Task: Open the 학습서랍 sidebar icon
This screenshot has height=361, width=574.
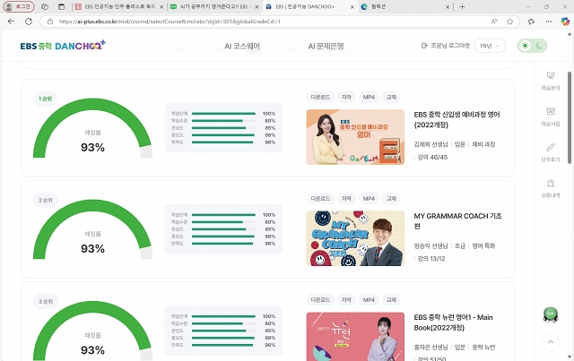Action: click(x=550, y=116)
